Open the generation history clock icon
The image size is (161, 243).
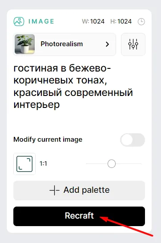141,21
